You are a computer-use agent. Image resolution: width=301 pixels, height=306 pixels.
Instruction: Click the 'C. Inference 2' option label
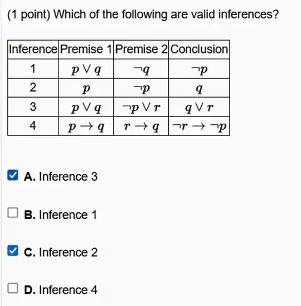(x=61, y=252)
